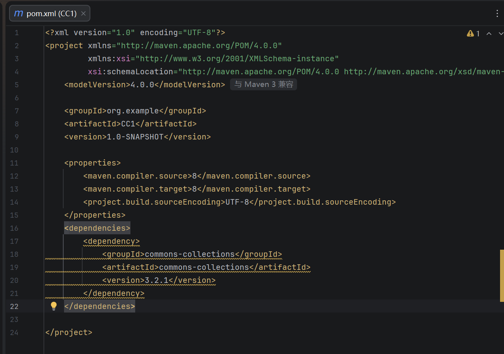Click the opening dependency tag on line 17
504x354 pixels.
111,241
